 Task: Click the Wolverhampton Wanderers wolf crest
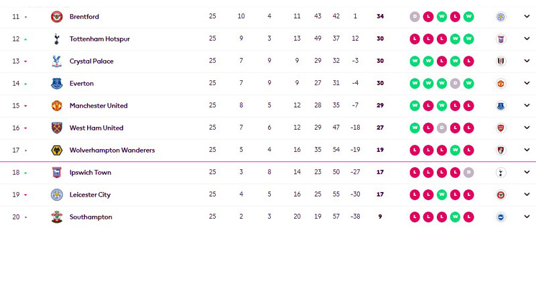pos(57,150)
